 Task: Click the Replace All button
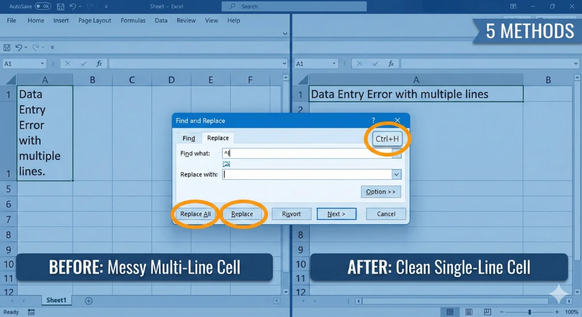click(196, 214)
